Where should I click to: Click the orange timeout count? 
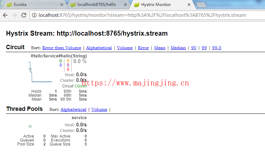point(68,61)
